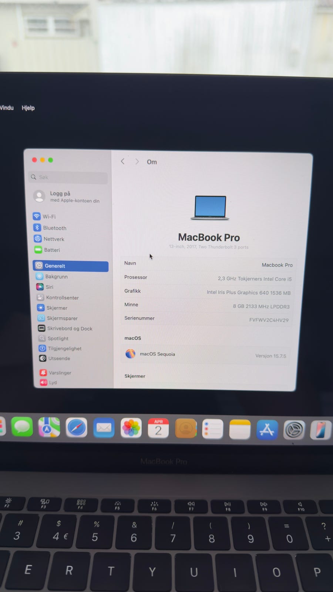
Task: Click Intel Iris Plus Graphics value
Action: (249, 293)
